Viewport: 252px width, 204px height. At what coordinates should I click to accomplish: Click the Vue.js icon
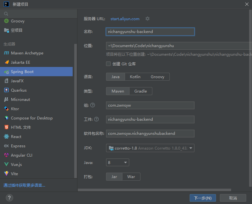tap(6, 164)
